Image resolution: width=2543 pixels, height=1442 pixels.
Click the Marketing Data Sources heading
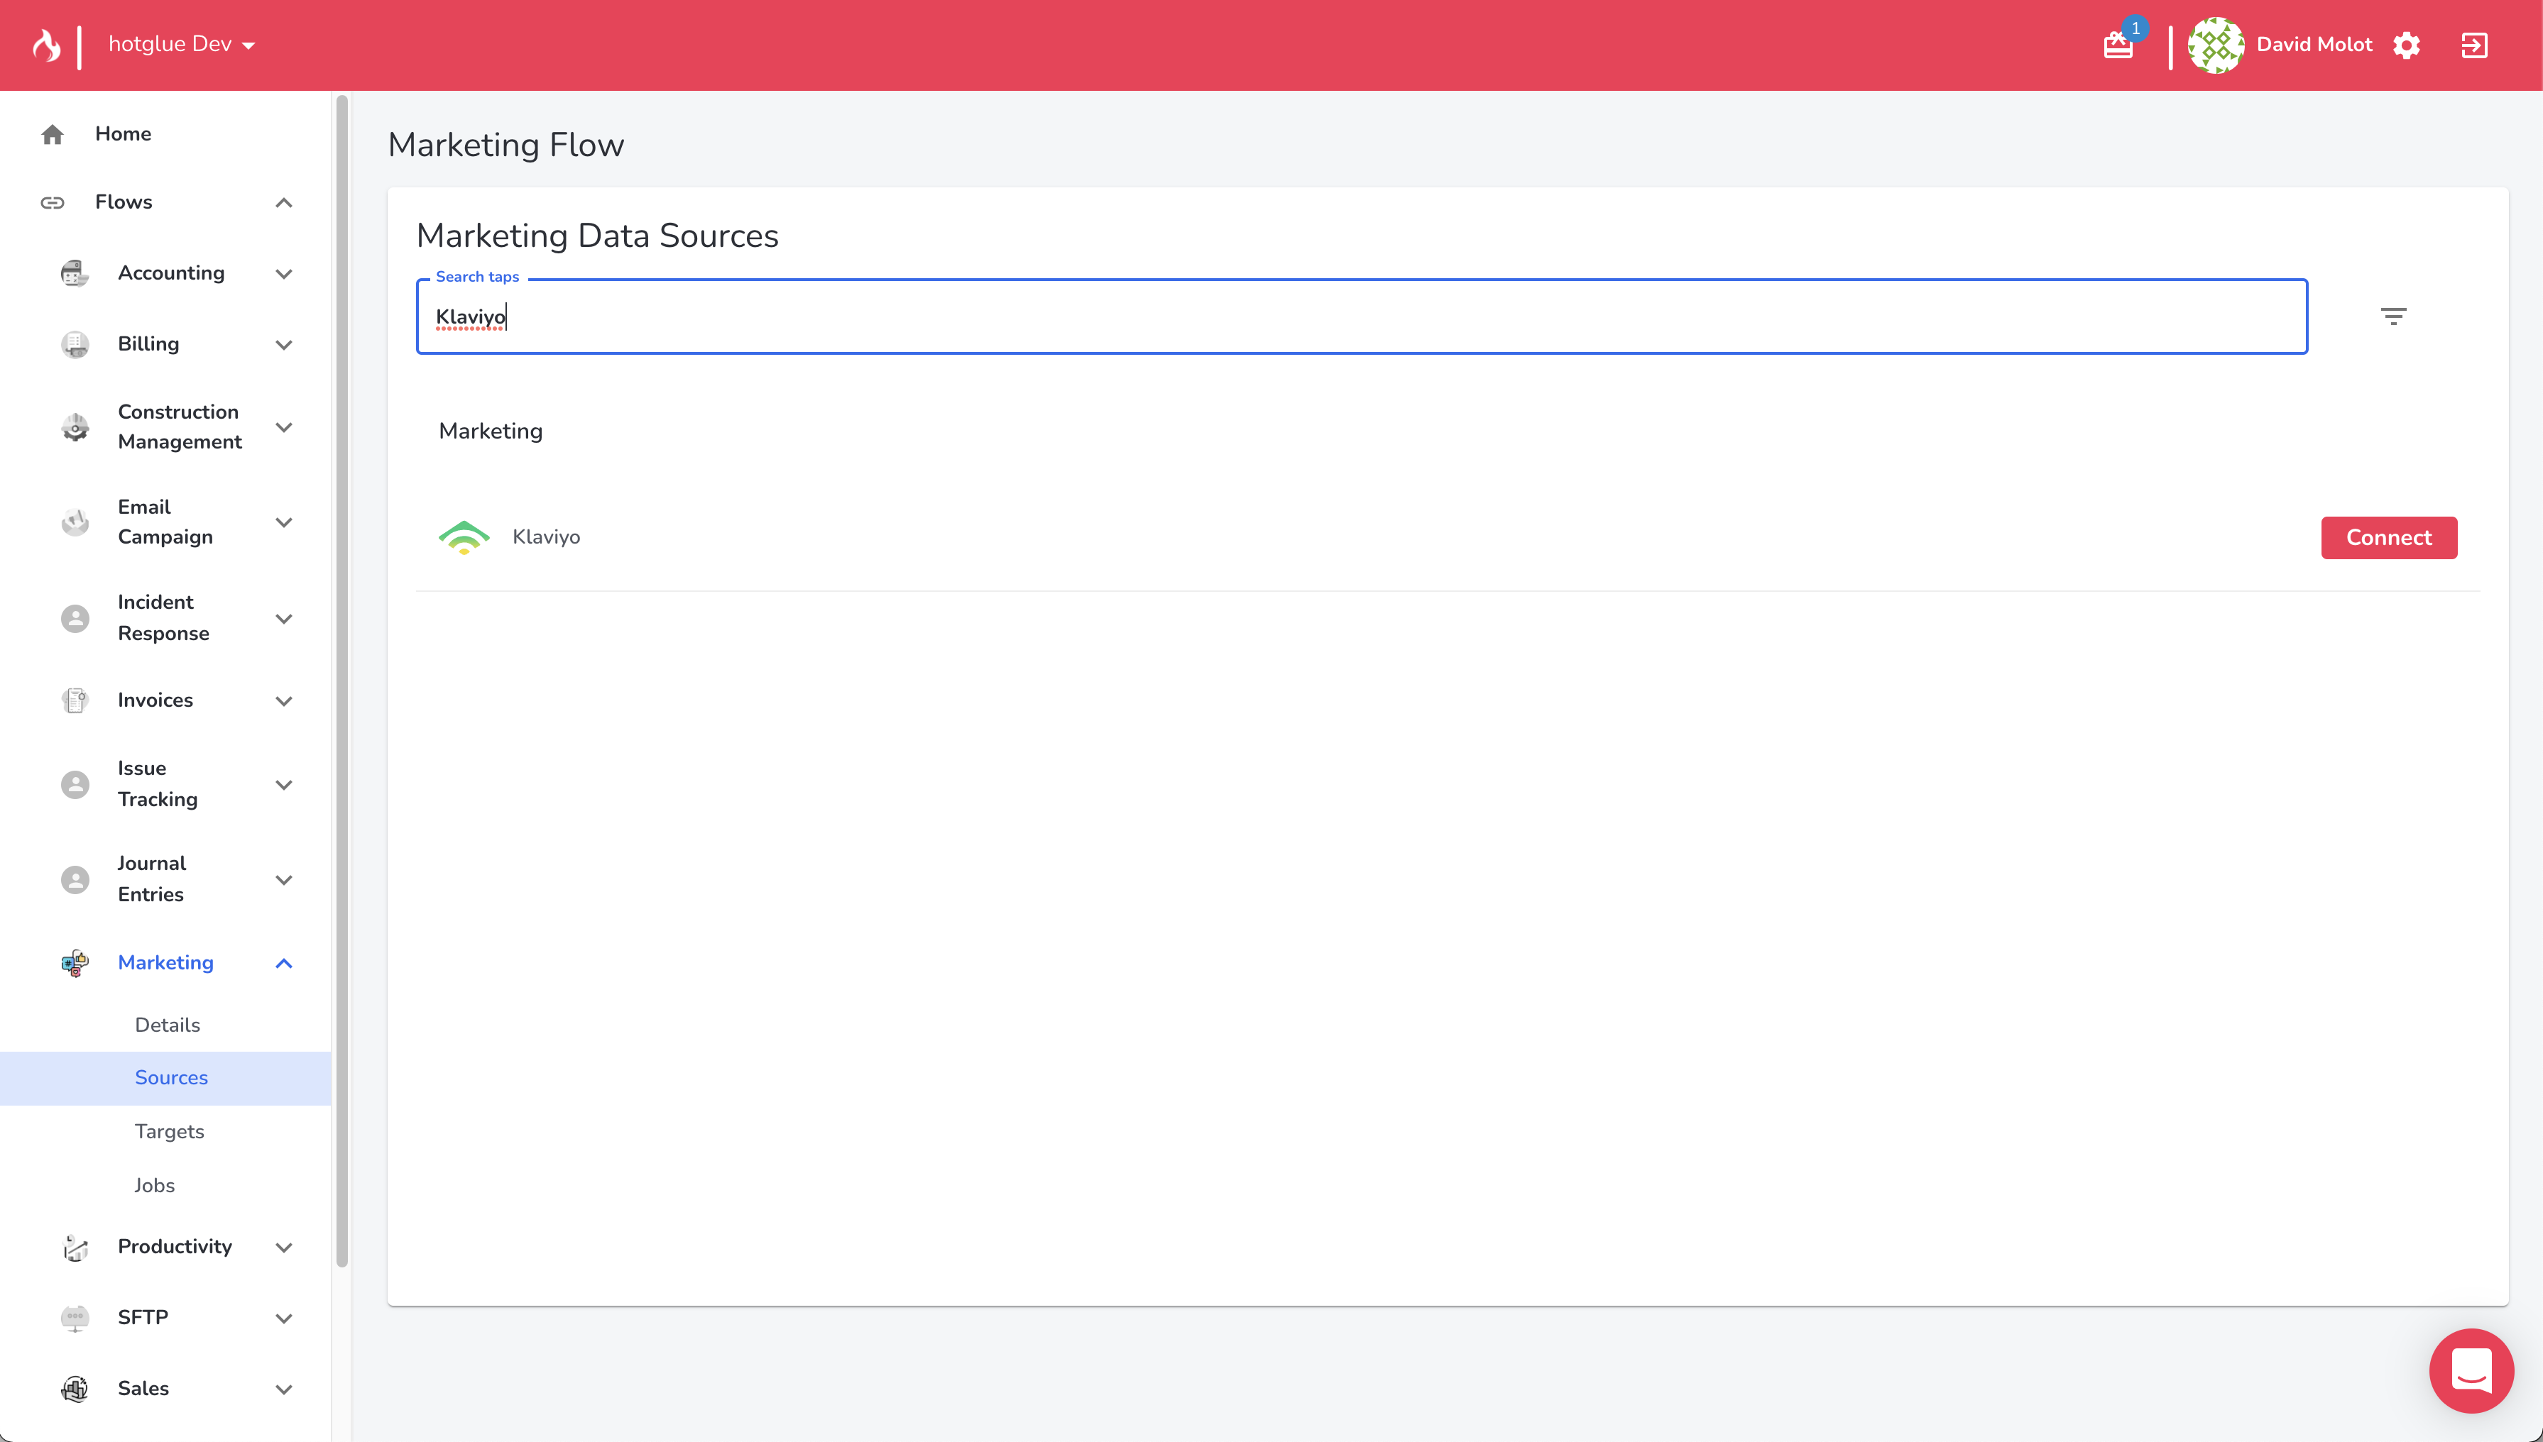point(597,236)
